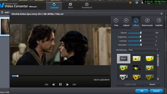This screenshot has height=94, width=167.
Task: Switch to the Convert section
Action: (x=54, y=6)
